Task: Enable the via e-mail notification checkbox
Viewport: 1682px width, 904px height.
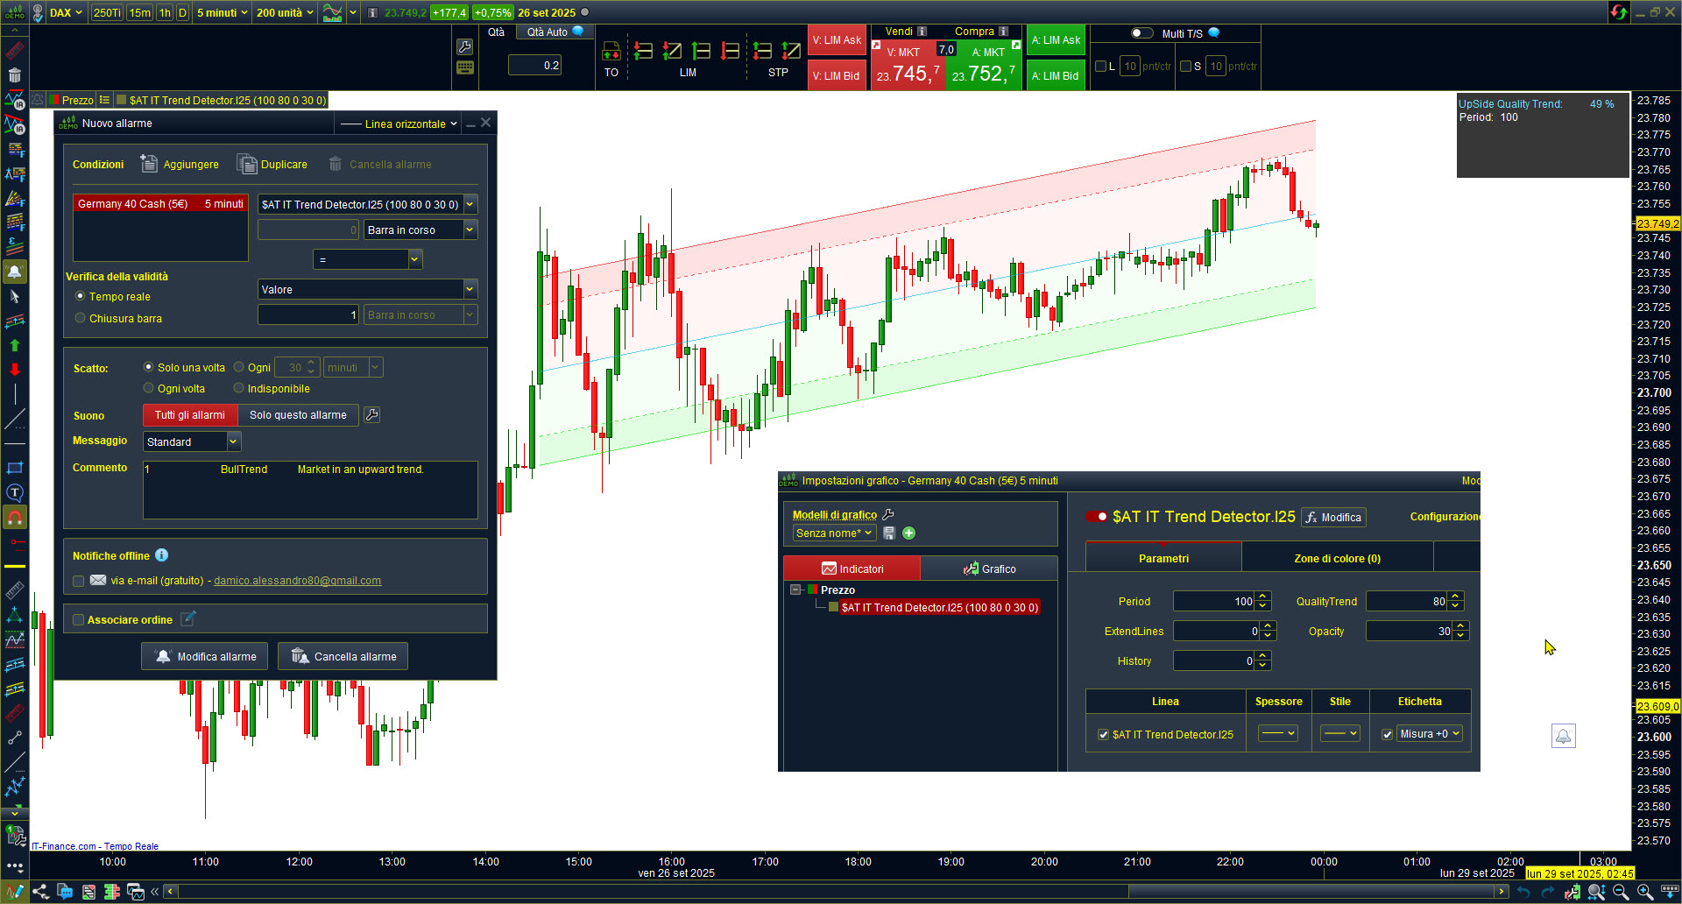Action: pyautogui.click(x=79, y=581)
